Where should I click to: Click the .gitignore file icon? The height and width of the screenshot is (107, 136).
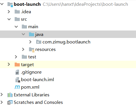coord(17,72)
